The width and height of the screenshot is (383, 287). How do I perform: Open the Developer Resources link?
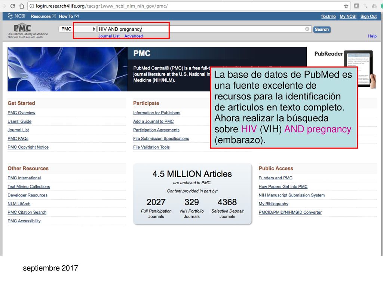tap(28, 195)
